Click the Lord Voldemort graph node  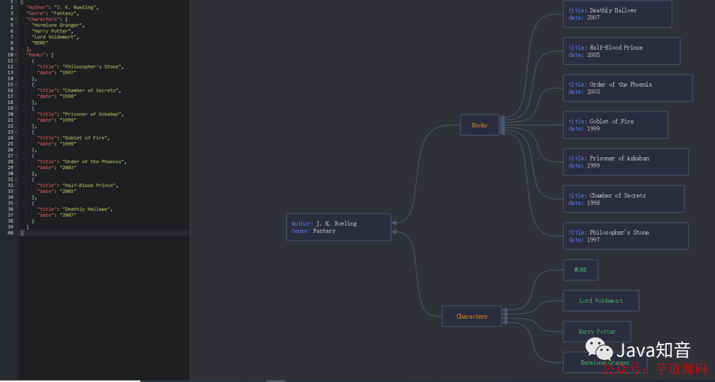601,301
